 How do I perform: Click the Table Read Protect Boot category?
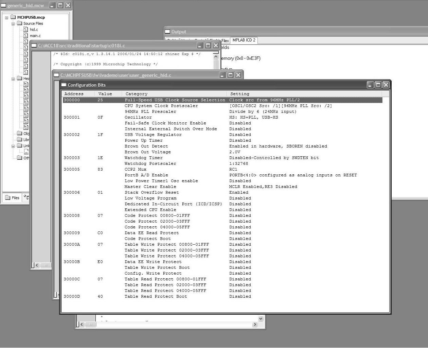pyautogui.click(x=156, y=296)
